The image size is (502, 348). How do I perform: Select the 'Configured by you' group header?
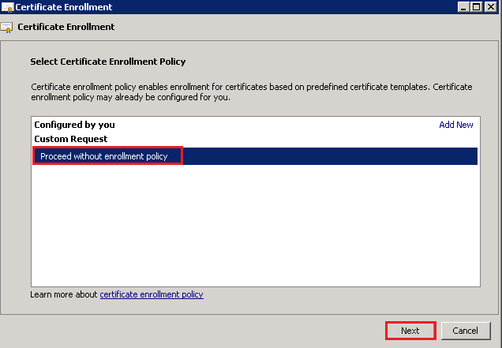click(74, 125)
